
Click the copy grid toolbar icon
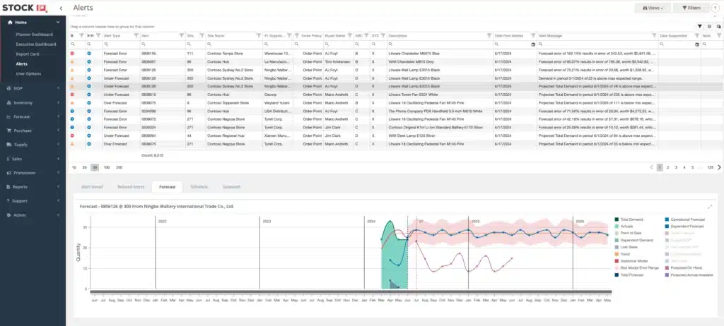(718, 27)
